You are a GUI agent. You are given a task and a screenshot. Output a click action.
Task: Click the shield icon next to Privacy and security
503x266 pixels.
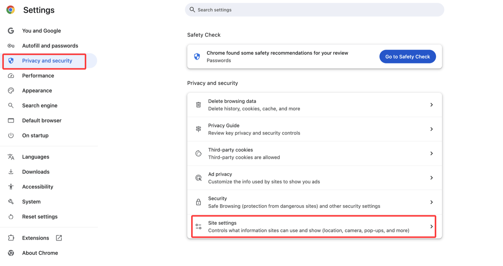[11, 61]
